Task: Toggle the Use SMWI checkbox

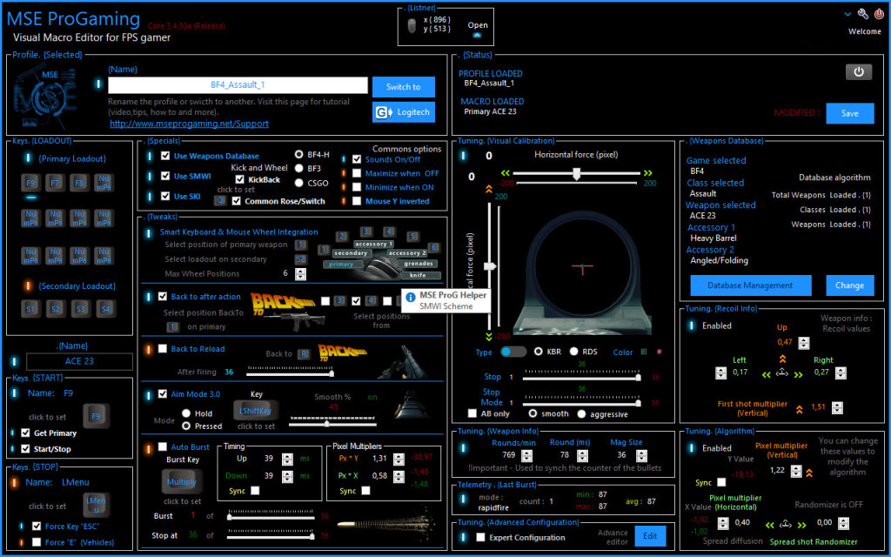Action: coord(165,176)
